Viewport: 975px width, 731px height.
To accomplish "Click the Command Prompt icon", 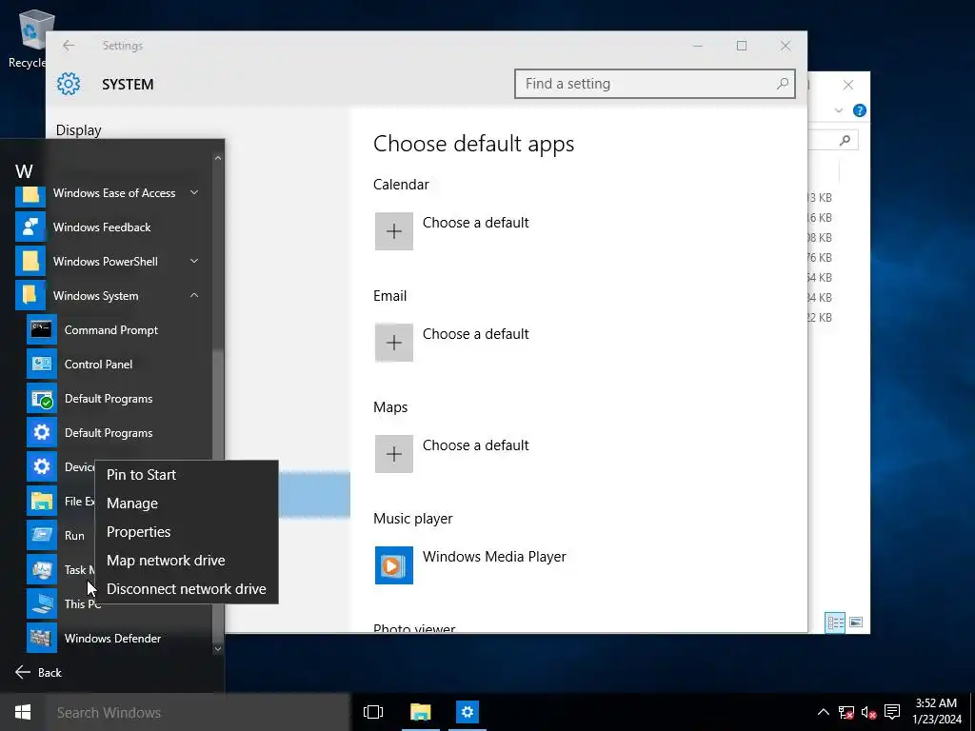I will (42, 329).
